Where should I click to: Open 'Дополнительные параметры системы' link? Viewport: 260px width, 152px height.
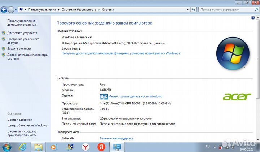[x=28, y=57]
